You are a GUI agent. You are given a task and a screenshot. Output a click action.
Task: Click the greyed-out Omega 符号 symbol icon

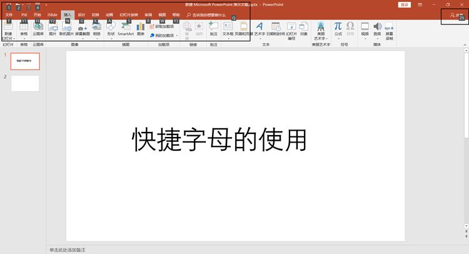click(x=350, y=26)
